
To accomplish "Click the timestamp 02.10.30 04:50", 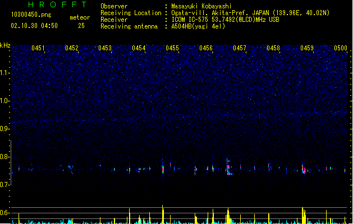I will (34, 26).
